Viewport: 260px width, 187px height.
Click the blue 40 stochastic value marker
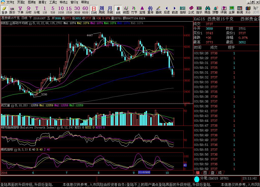(185, 165)
